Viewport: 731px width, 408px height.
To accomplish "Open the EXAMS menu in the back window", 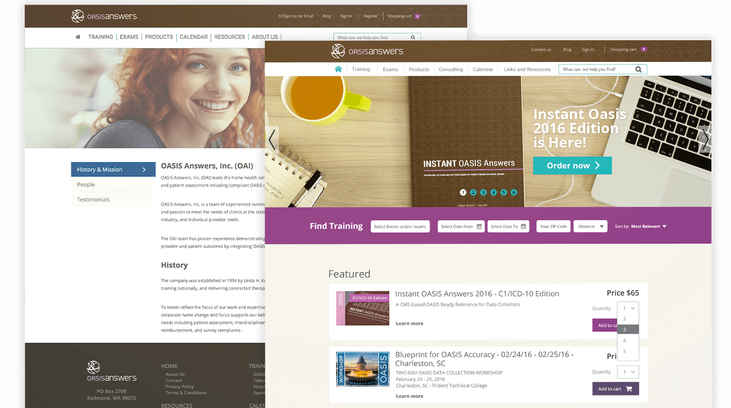I will coord(129,37).
